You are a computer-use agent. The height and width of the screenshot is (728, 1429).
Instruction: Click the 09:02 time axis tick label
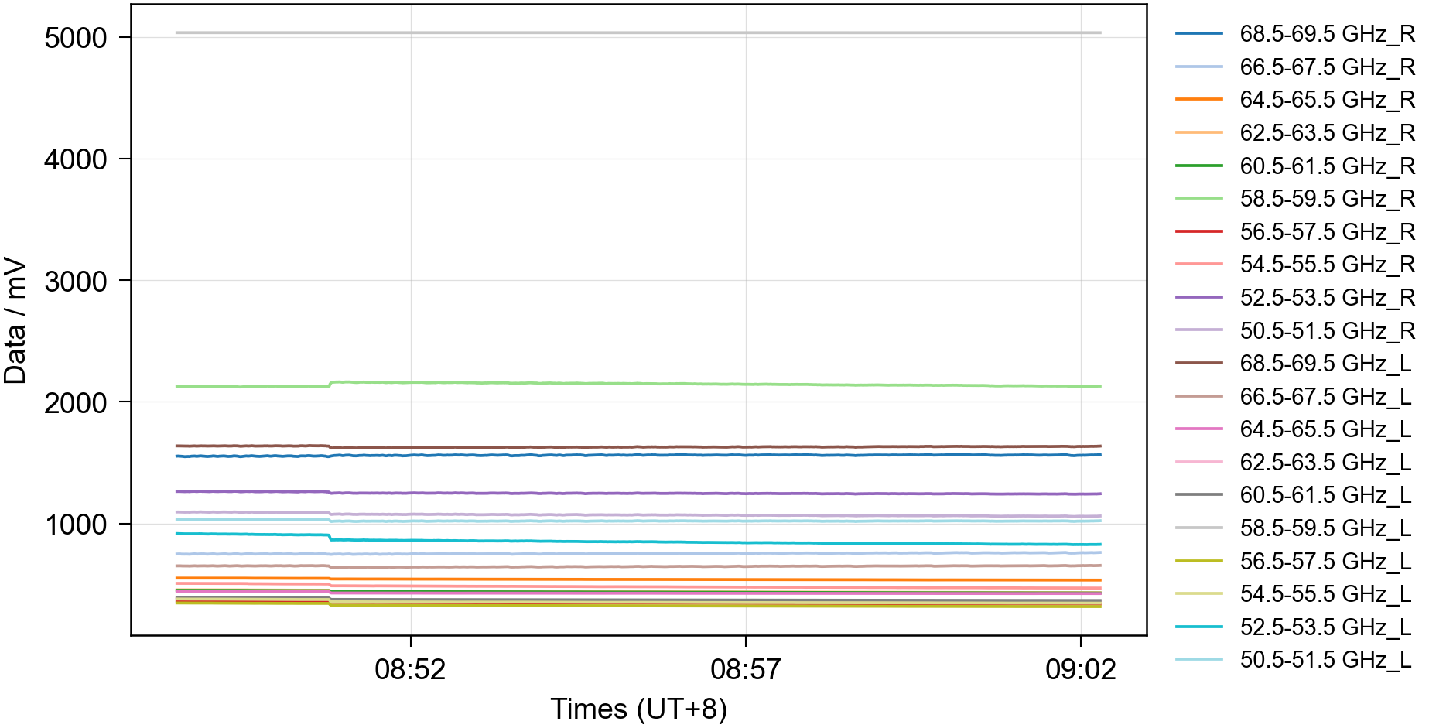(x=1080, y=669)
